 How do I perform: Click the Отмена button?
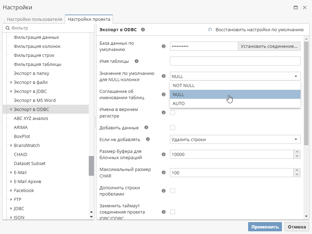pyautogui.click(x=297, y=227)
